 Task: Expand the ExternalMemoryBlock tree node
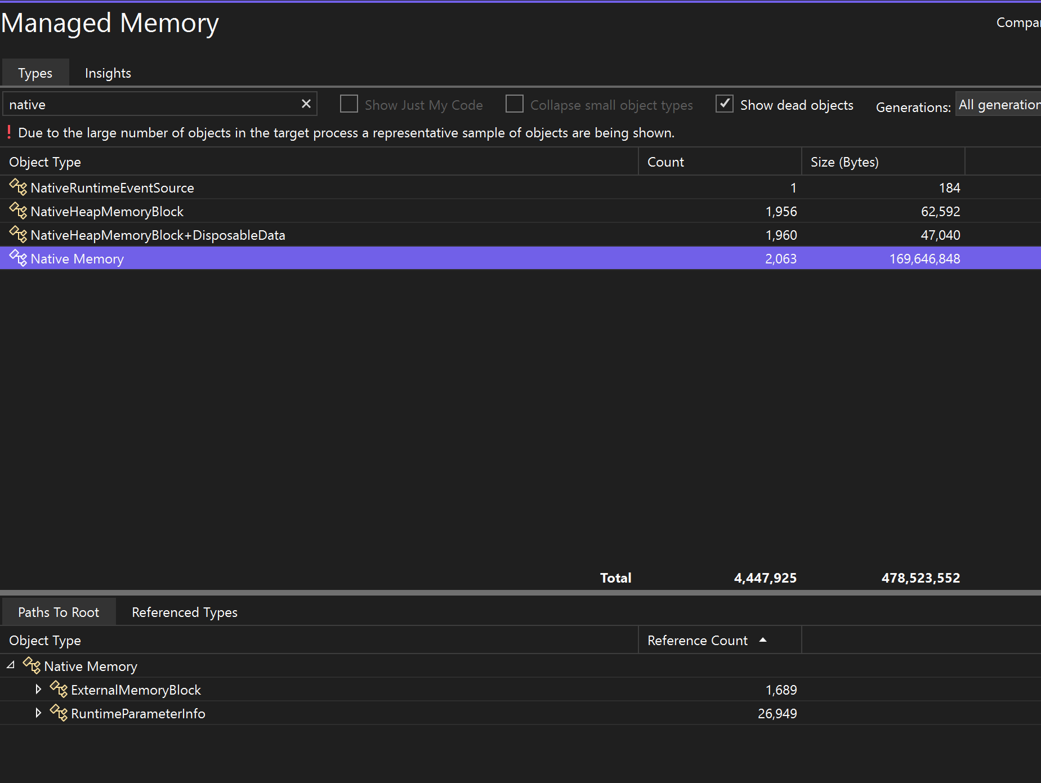pyautogui.click(x=38, y=690)
